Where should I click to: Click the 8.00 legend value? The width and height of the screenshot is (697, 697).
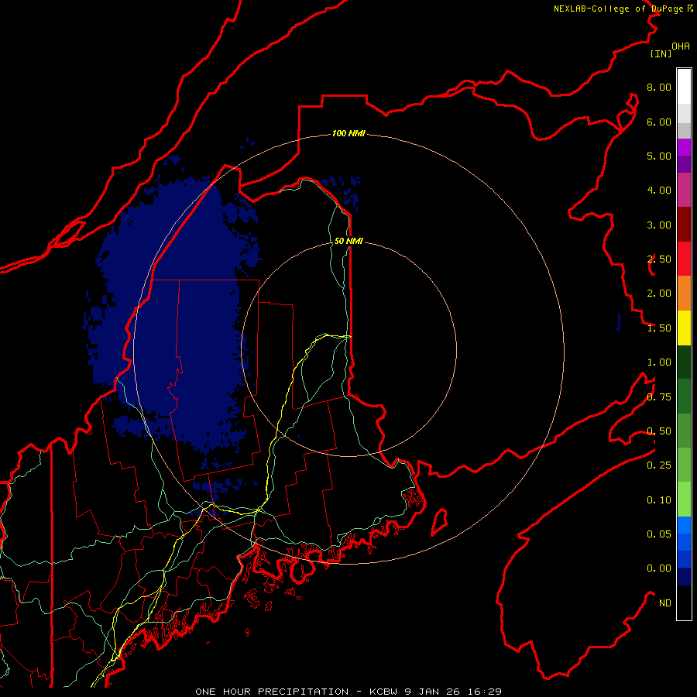pos(659,87)
